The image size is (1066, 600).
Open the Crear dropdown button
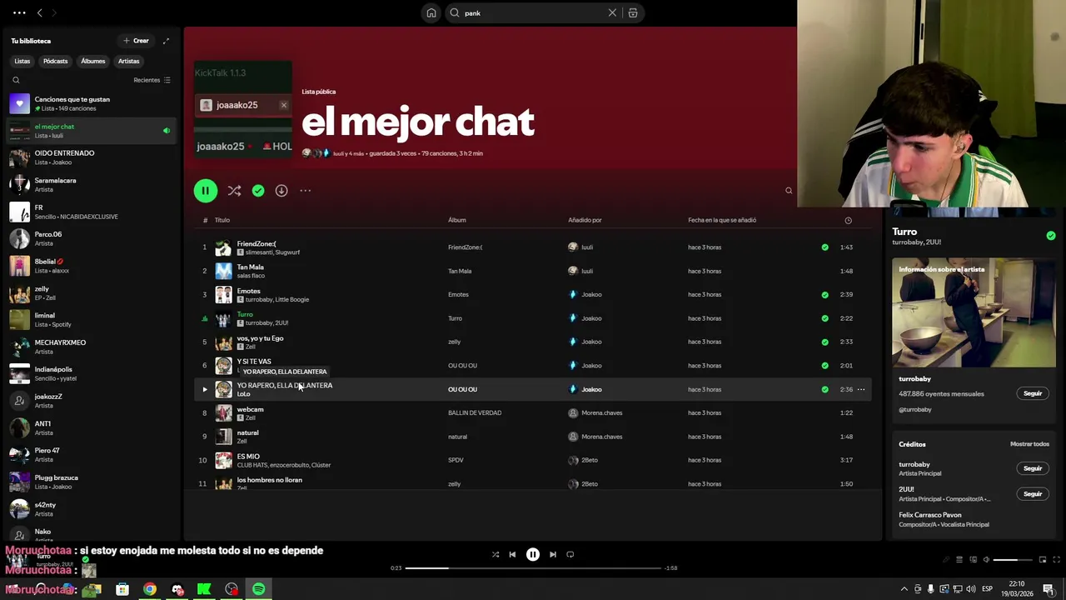tap(137, 41)
